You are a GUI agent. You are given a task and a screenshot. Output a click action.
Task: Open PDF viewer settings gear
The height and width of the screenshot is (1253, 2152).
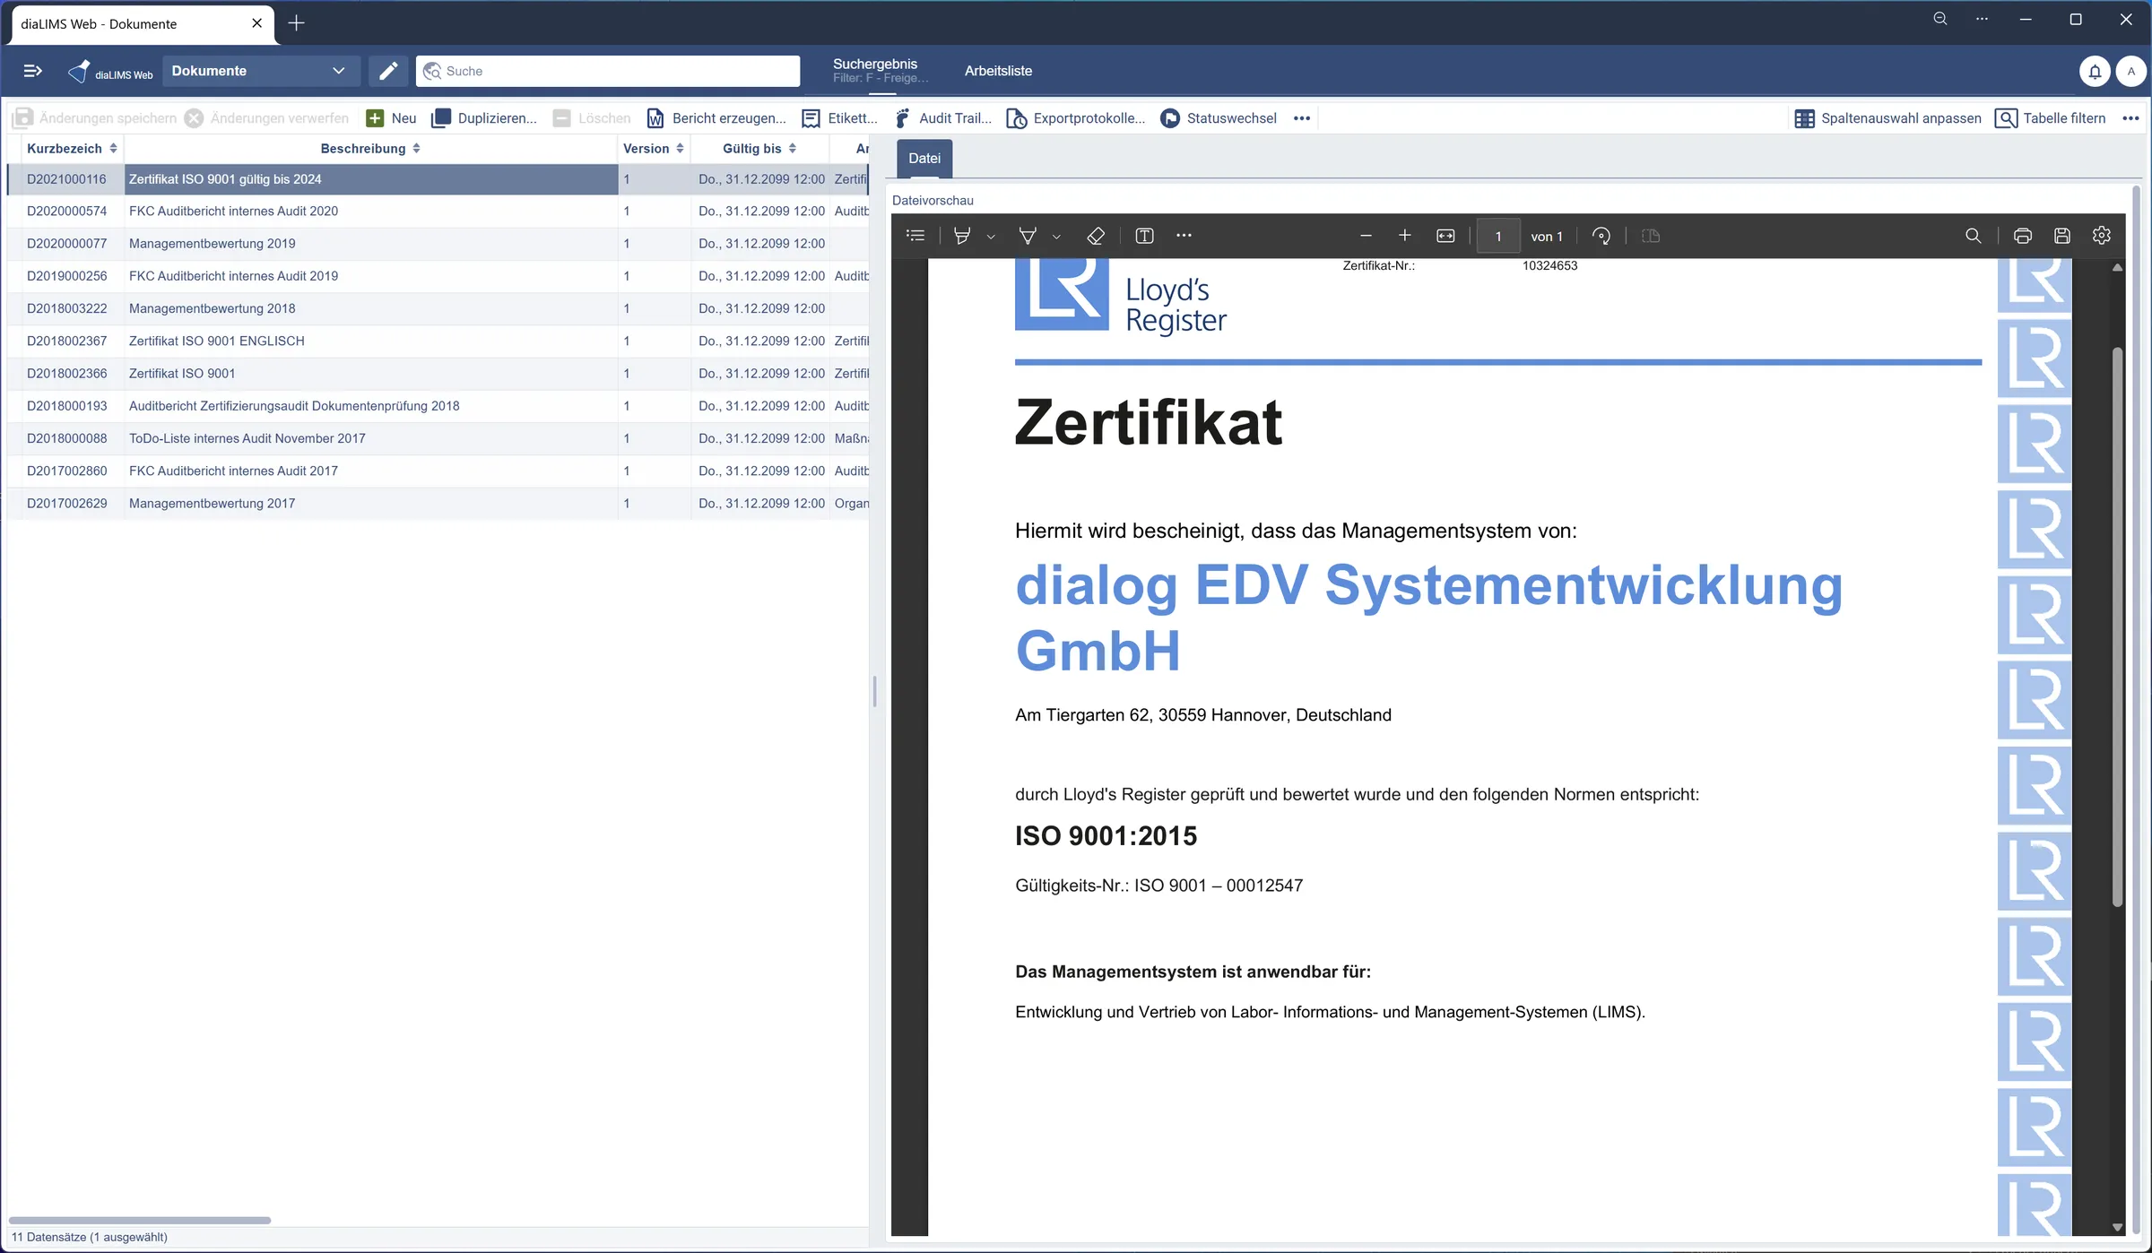click(2101, 236)
